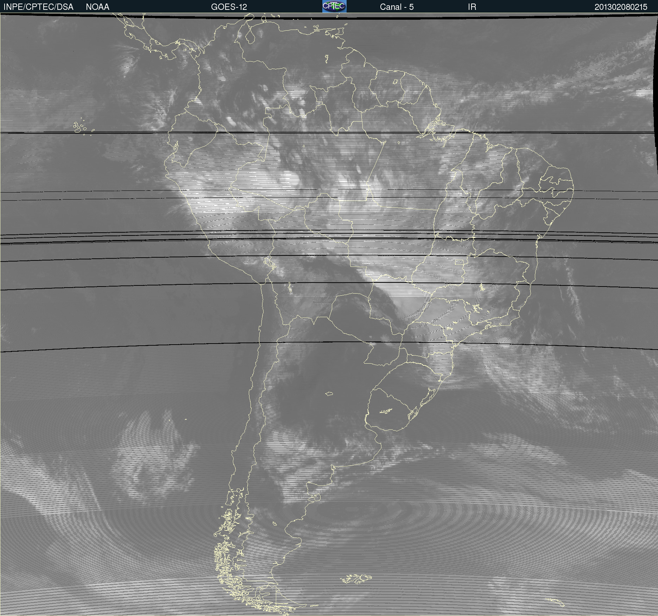Click the GOES-12 satellite label

point(229,7)
